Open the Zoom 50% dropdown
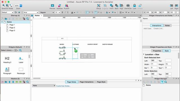Image resolution: width=180 pixels, height=101 pixels. click(x=21, y=6)
